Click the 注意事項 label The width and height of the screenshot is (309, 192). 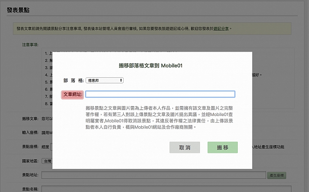(30, 45)
